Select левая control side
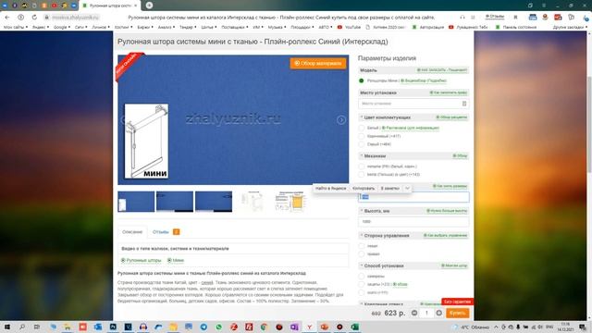The width and height of the screenshot is (592, 333). (362, 246)
